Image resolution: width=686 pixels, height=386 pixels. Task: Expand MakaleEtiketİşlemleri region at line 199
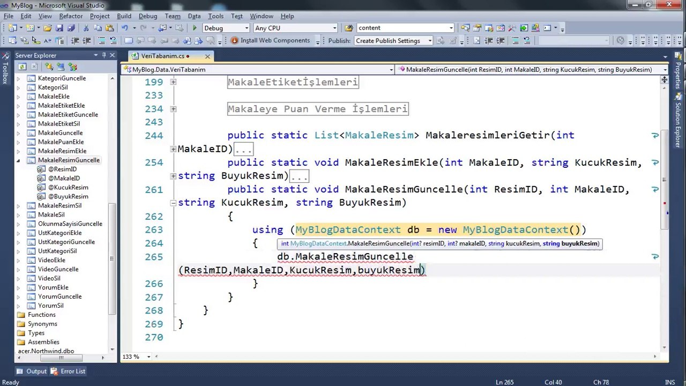[173, 82]
